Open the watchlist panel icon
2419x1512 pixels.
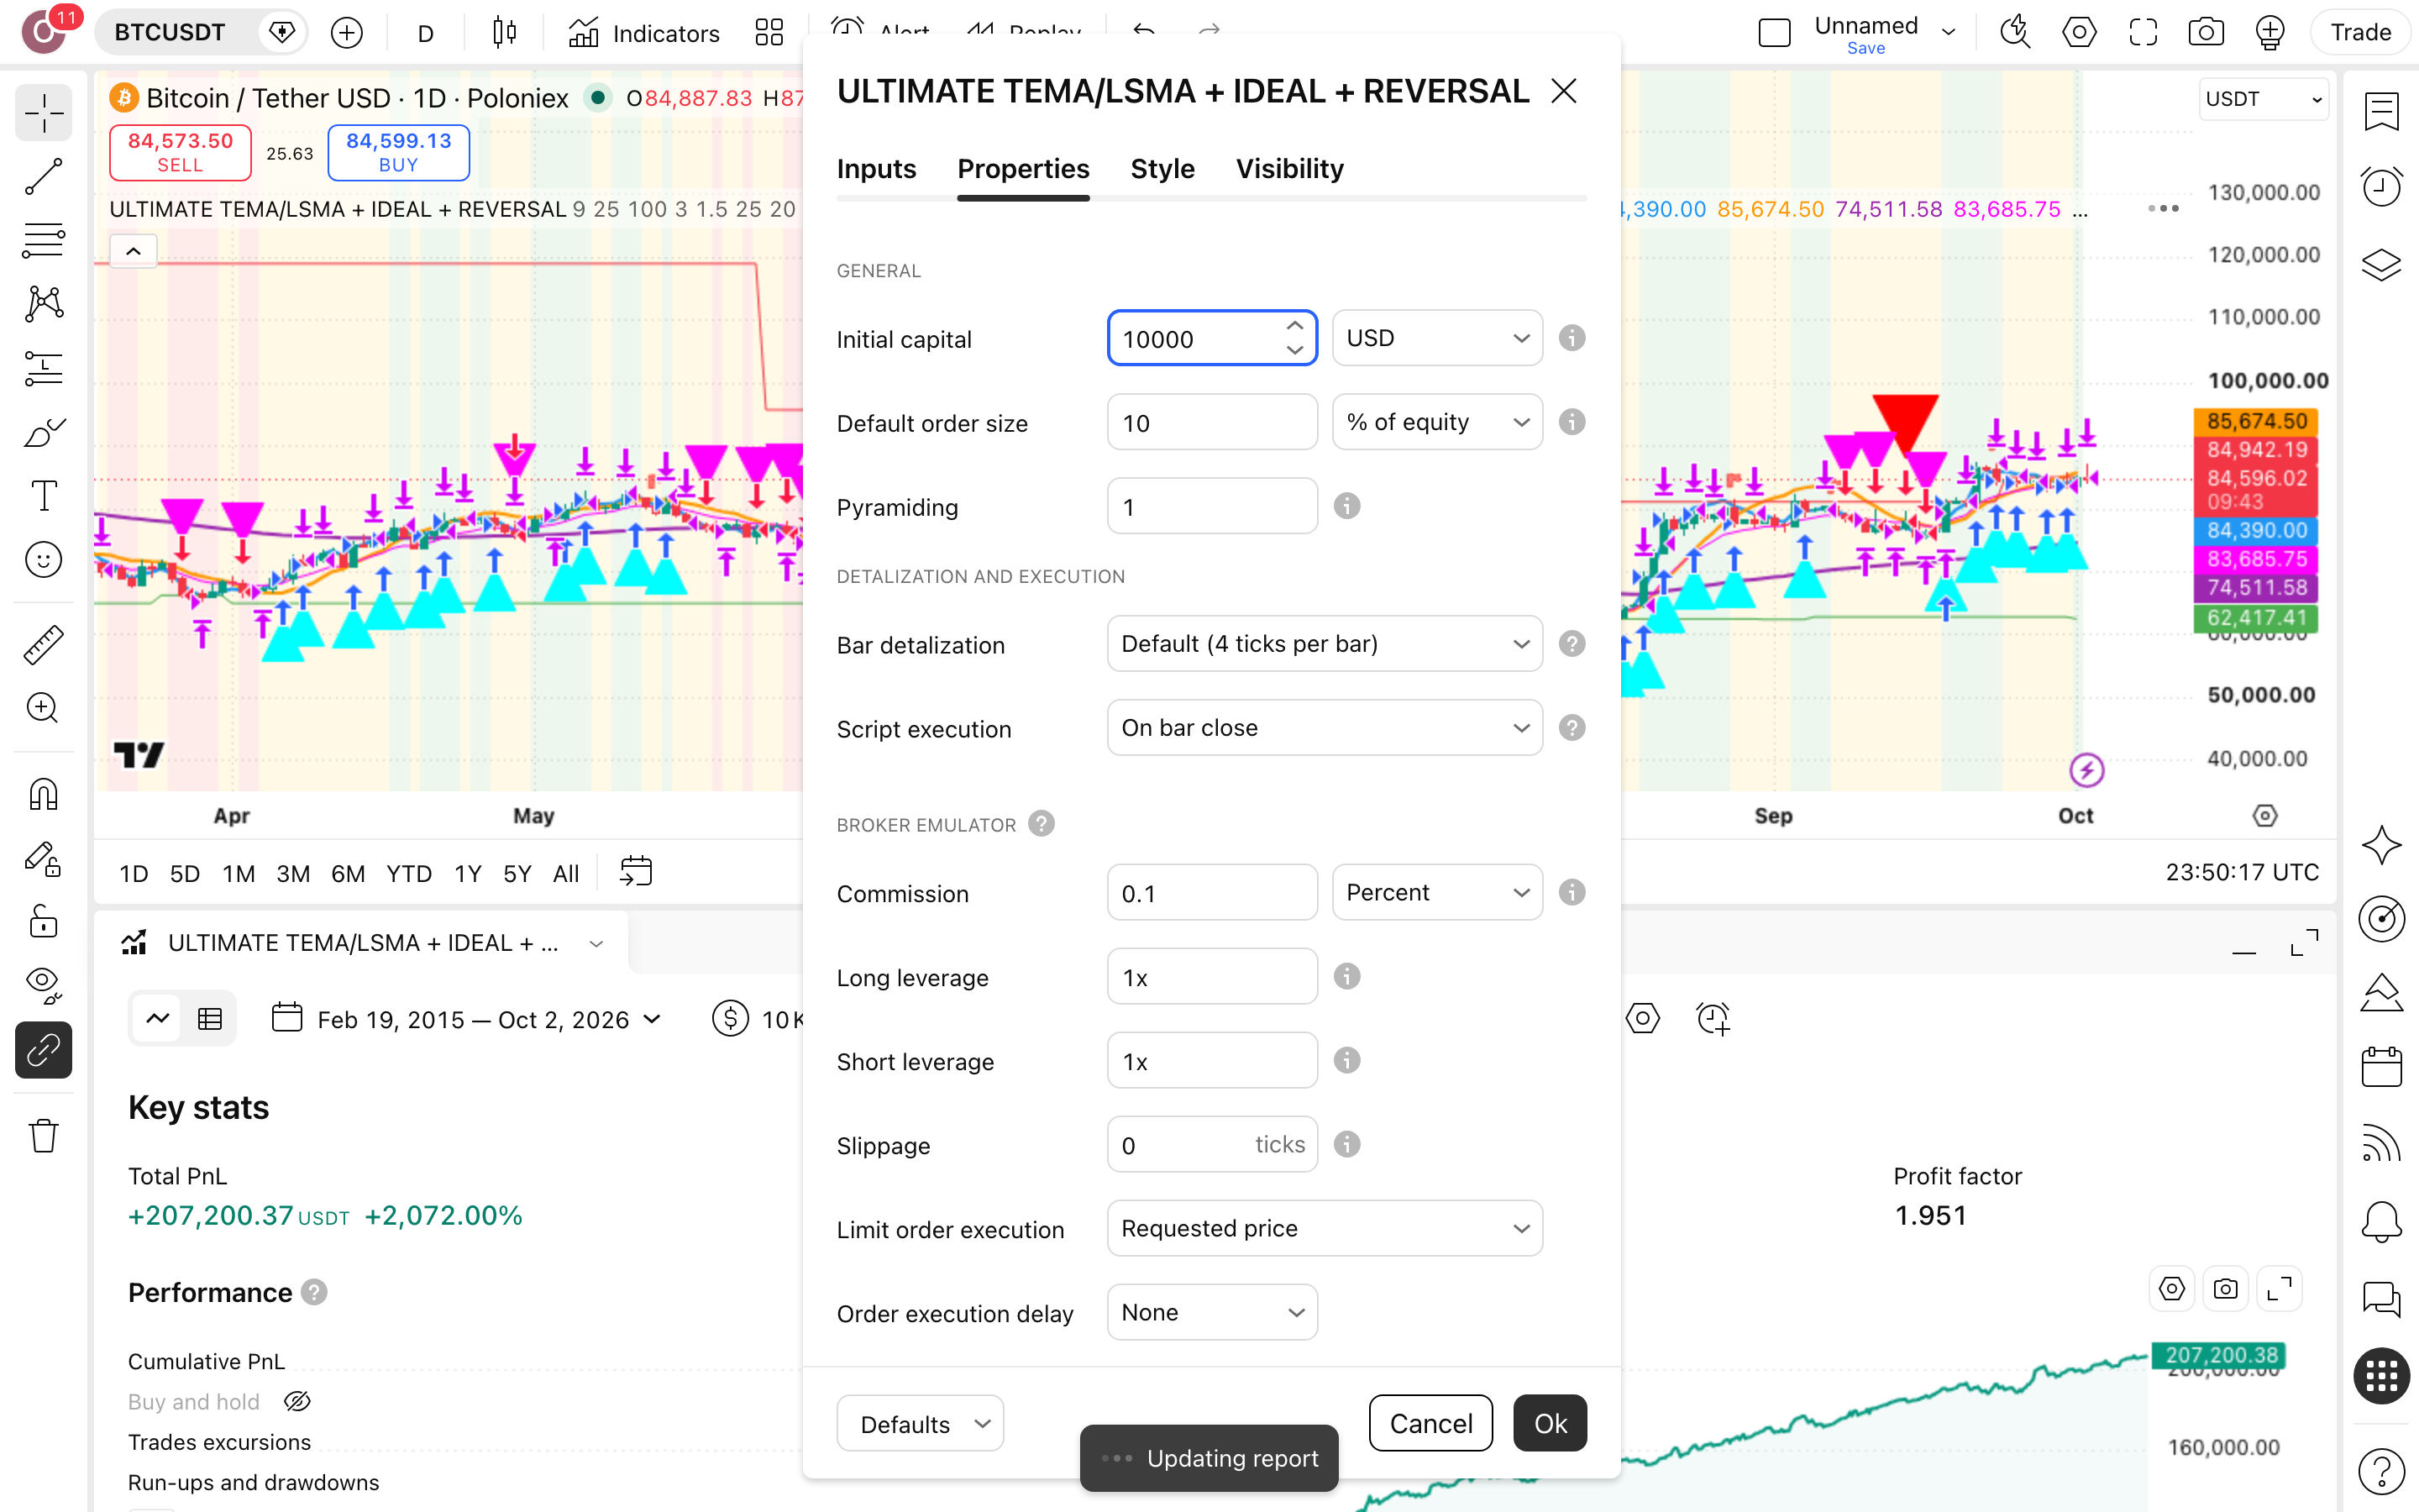2381,111
